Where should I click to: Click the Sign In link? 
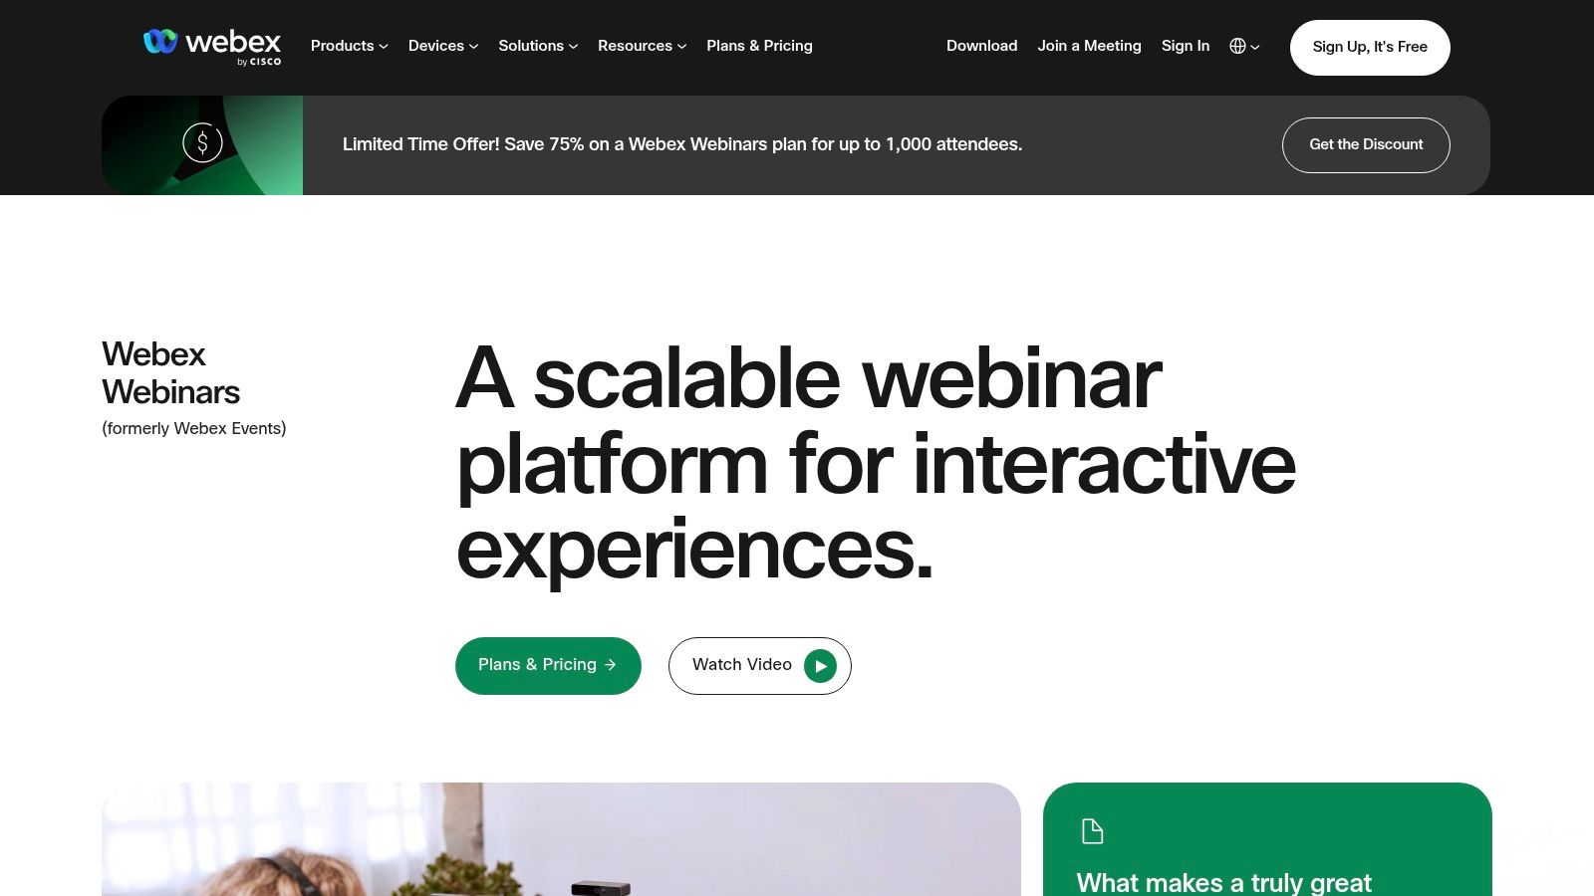pos(1185,46)
